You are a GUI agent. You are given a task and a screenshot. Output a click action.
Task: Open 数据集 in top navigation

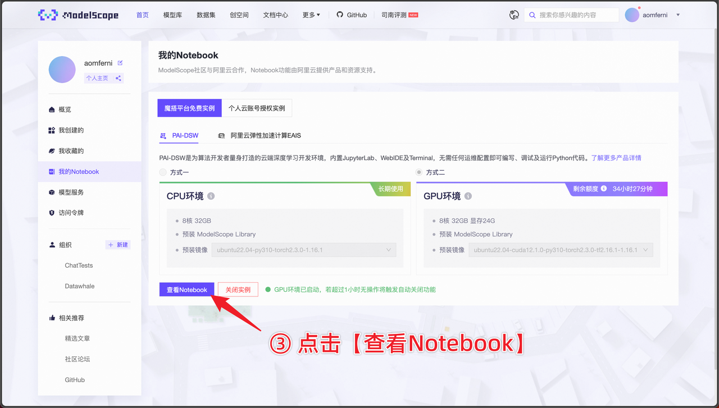(x=206, y=15)
